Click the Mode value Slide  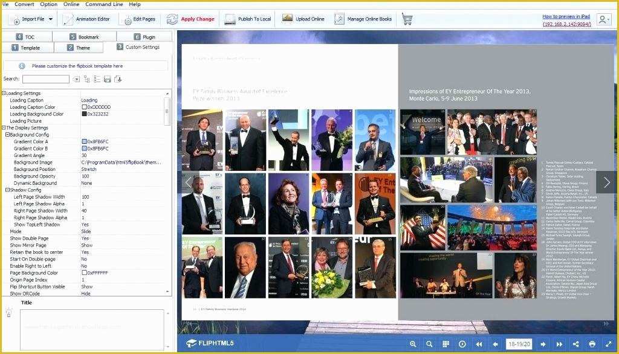click(86, 231)
